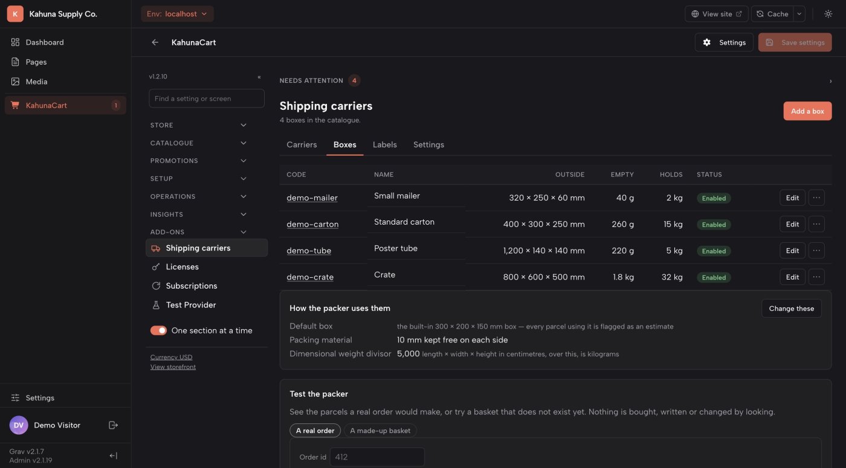Open the Dashboard sidebar item
The height and width of the screenshot is (468, 846).
point(65,42)
